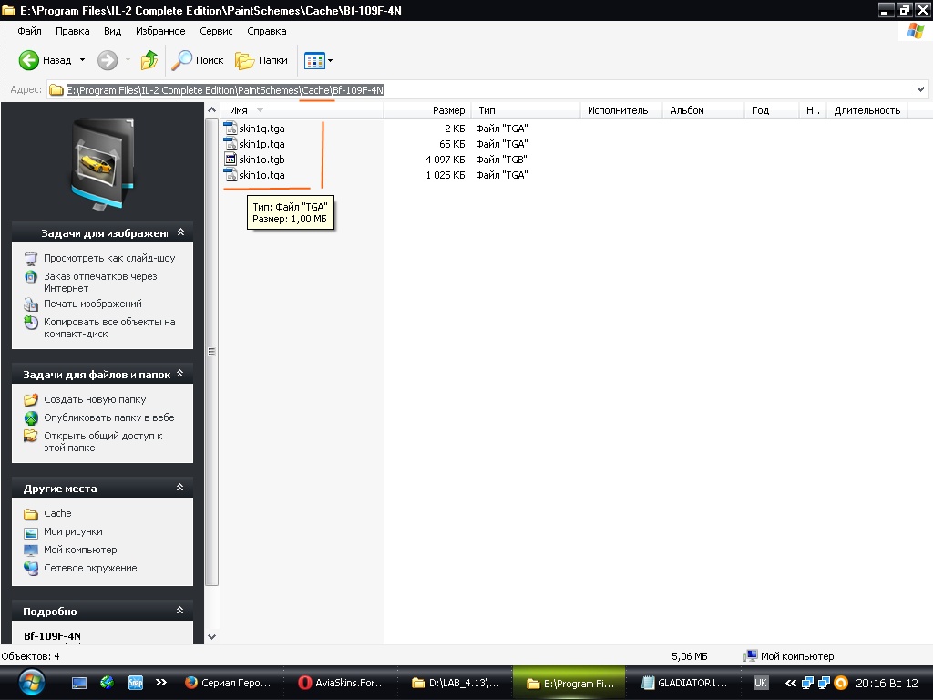Sort by Альбом column header

(703, 110)
